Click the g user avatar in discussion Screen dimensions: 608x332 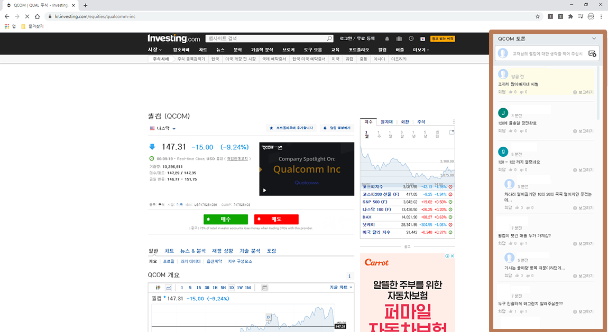tap(503, 151)
